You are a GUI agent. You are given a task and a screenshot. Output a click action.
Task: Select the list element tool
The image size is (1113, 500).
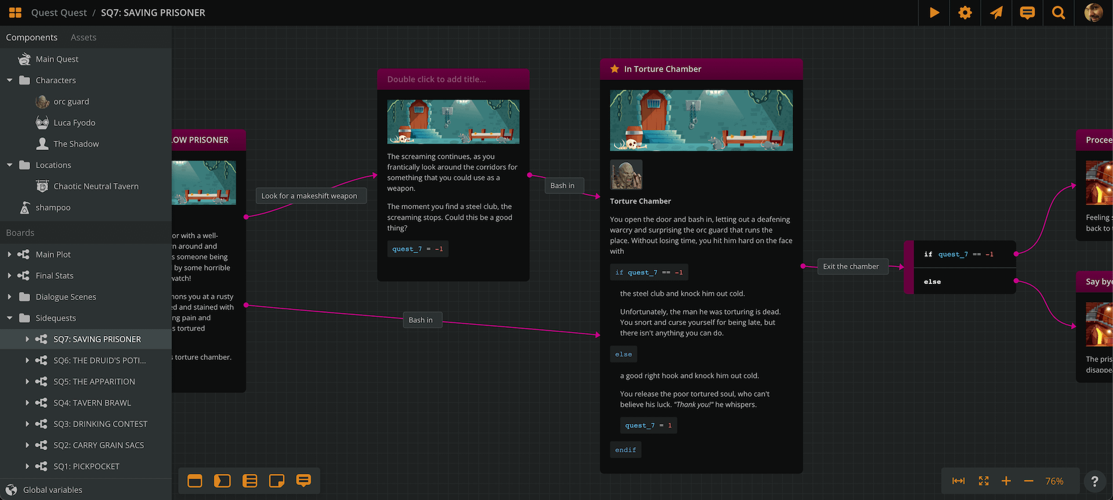point(250,481)
